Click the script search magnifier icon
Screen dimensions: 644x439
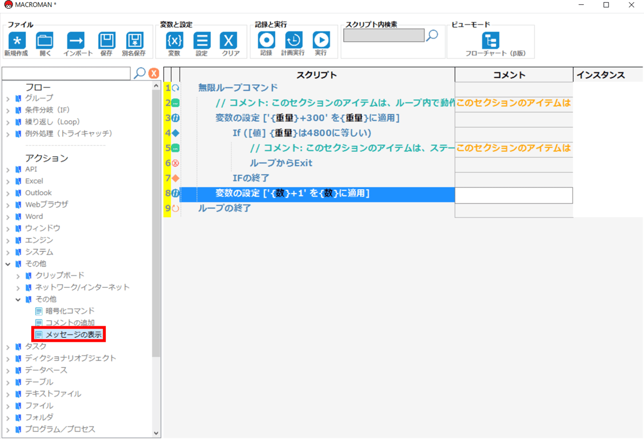pos(432,35)
